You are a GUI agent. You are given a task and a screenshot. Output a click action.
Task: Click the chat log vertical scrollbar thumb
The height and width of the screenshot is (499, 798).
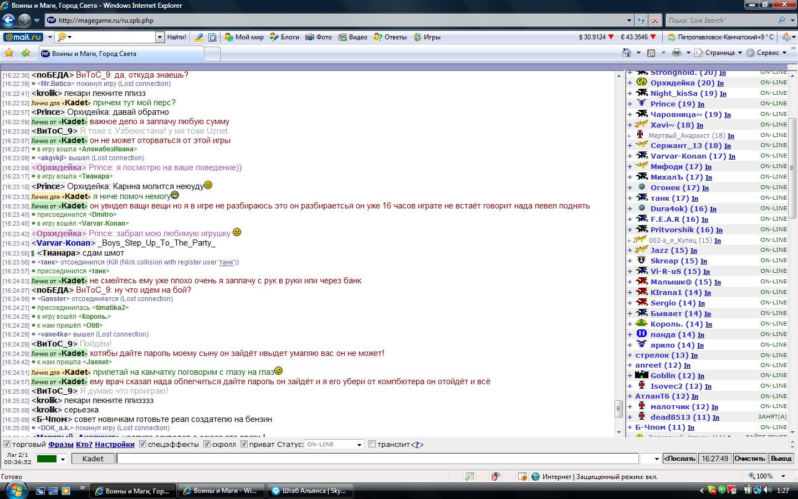tap(619, 409)
